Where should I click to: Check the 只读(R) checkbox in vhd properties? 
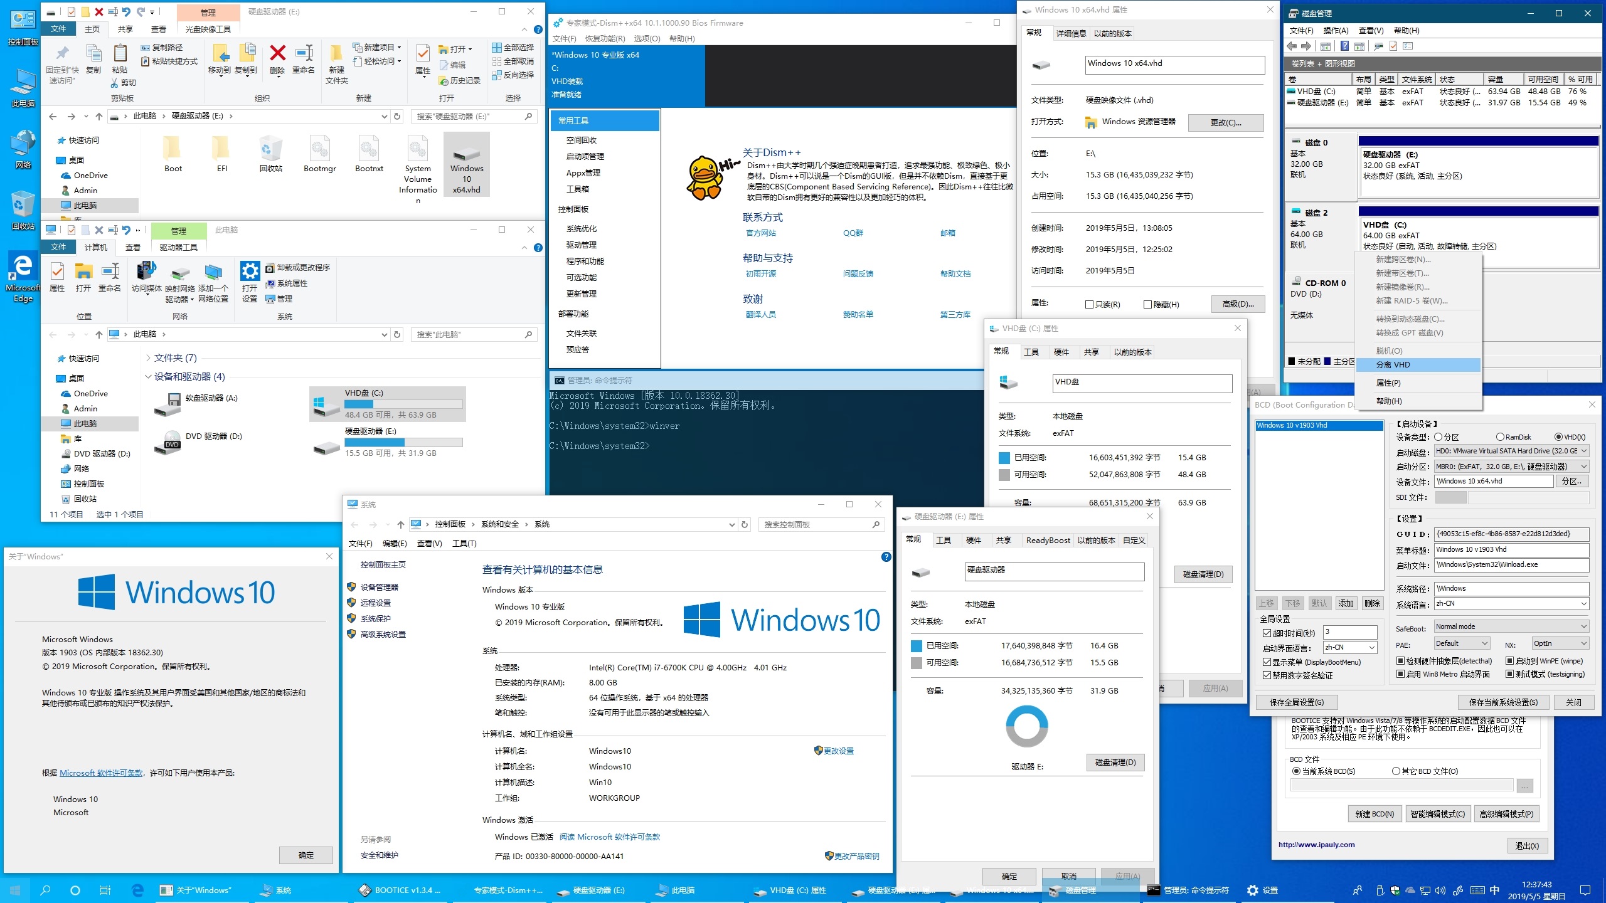1090,305
